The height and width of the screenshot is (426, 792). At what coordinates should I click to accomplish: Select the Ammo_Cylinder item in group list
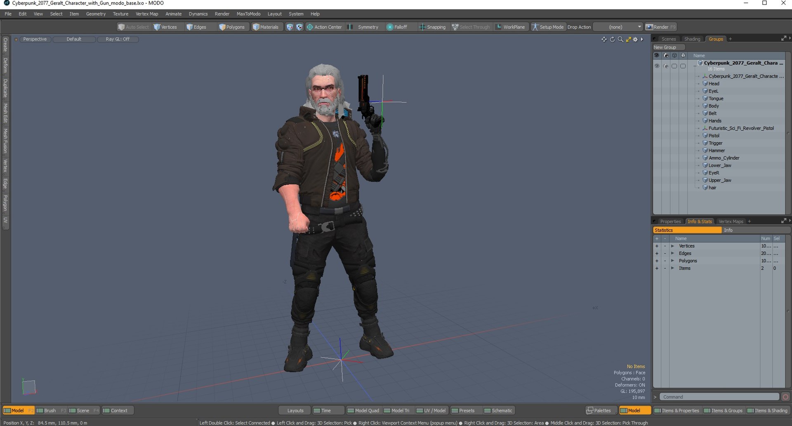724,158
